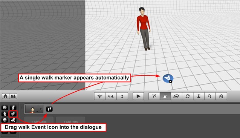240x138 pixels.
Task: Select the vertical move up-down arrow tool
Action: 122,96
